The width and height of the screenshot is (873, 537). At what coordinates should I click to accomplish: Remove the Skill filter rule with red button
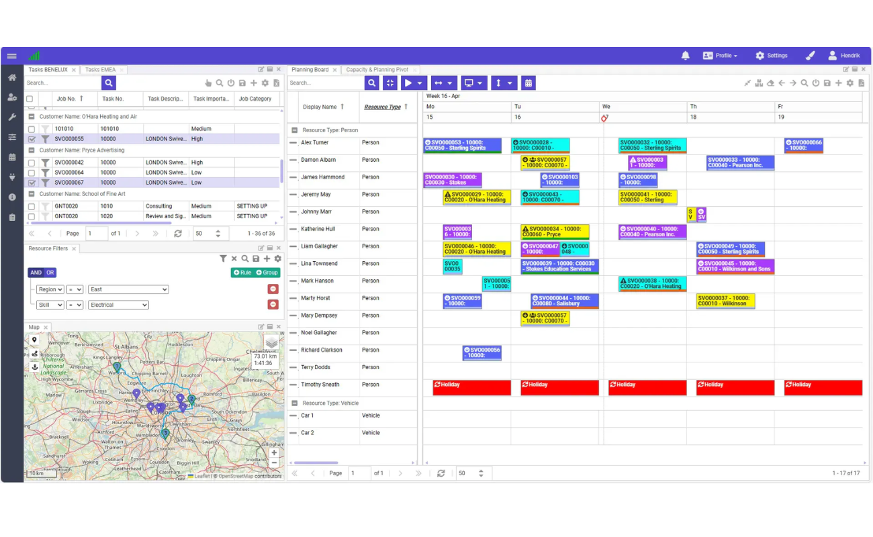click(x=273, y=305)
